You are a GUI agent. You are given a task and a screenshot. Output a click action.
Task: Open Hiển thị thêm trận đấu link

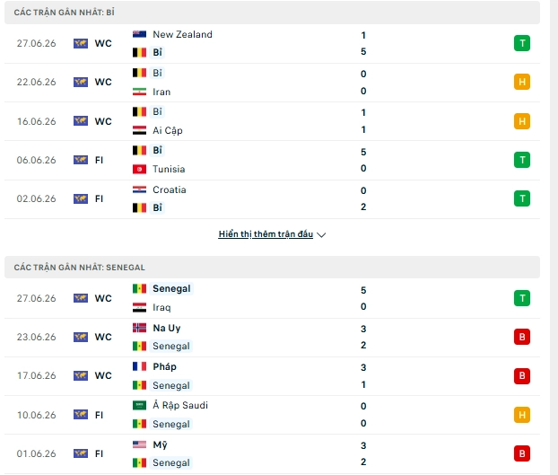click(x=266, y=234)
